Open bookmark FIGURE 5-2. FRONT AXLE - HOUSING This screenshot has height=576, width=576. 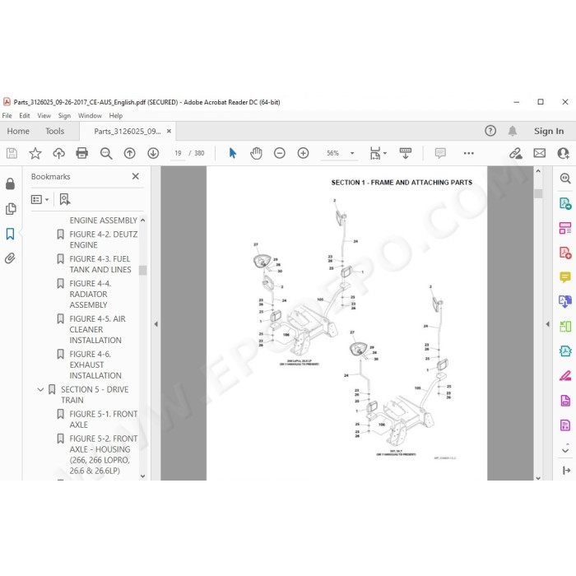[103, 454]
